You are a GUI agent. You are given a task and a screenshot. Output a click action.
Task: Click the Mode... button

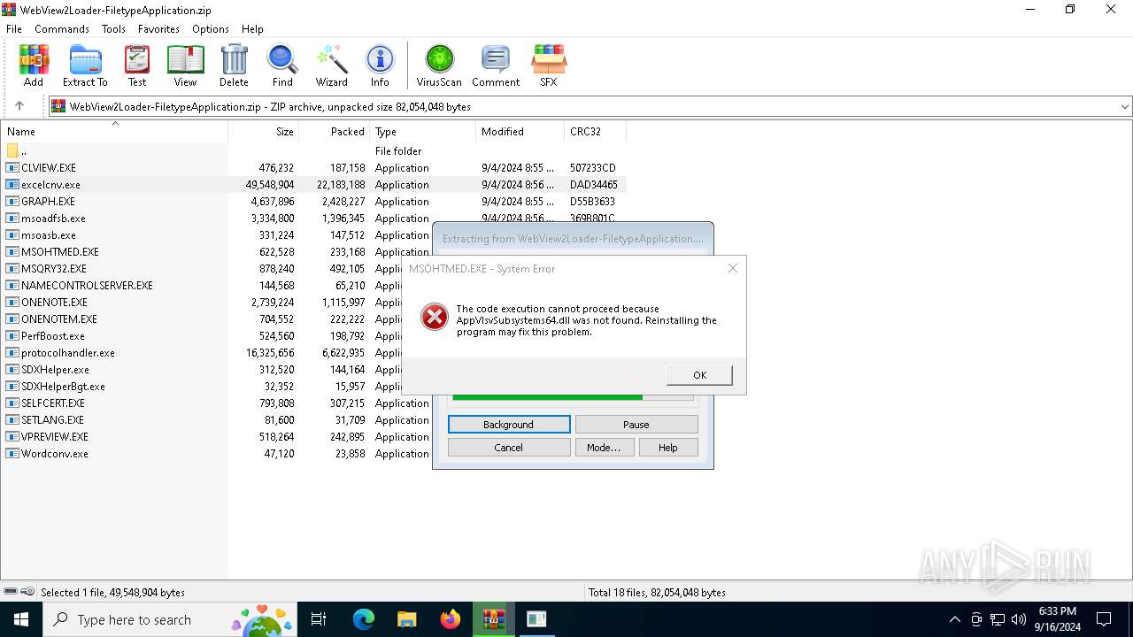pyautogui.click(x=604, y=448)
